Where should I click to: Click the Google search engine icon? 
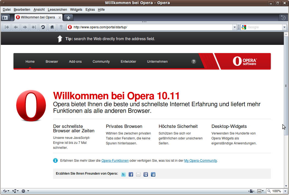244,27
